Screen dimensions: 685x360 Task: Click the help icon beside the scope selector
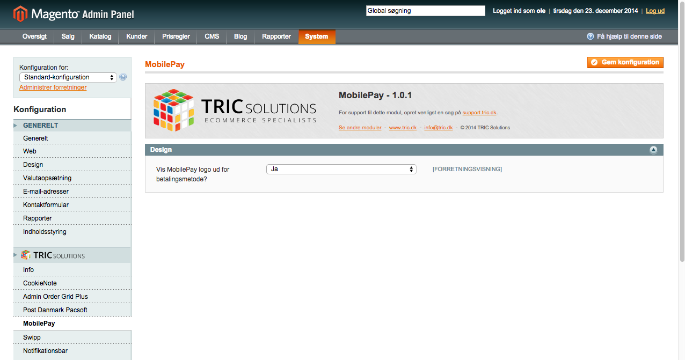[123, 77]
